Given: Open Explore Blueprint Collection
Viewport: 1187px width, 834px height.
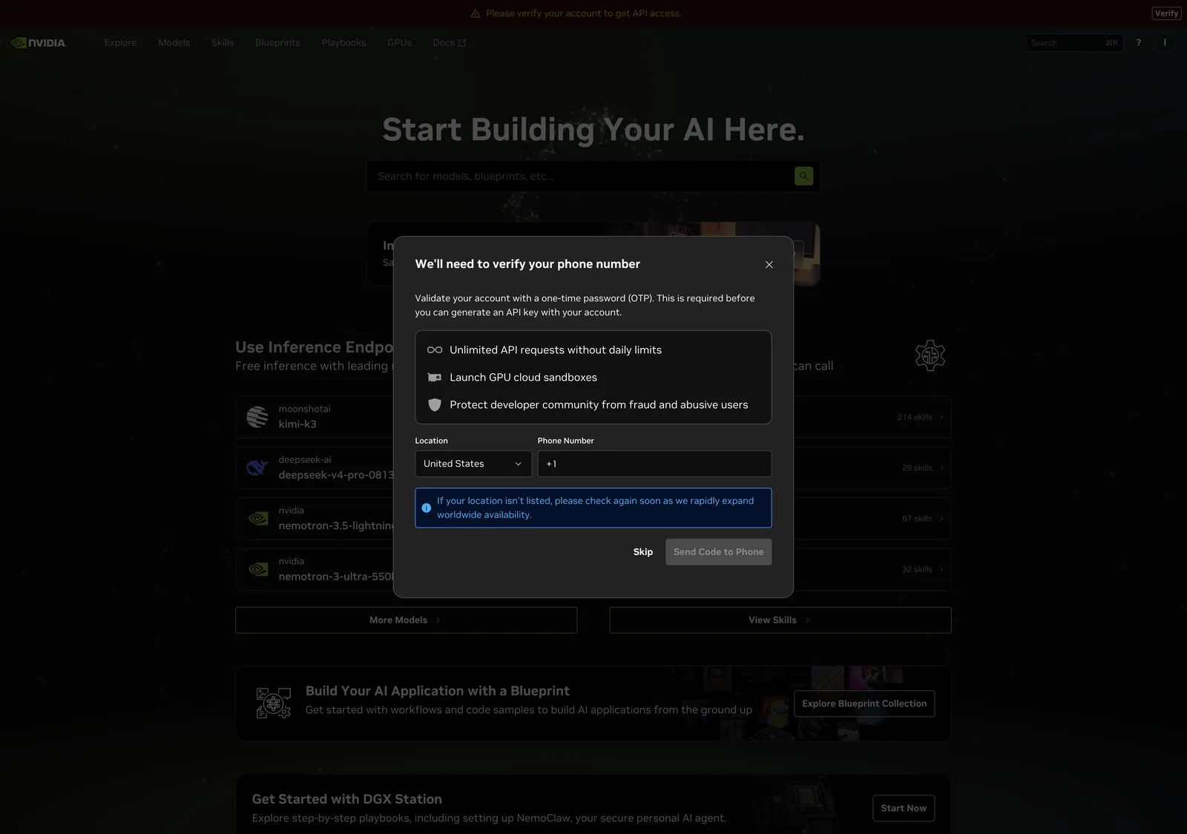Looking at the screenshot, I should [x=864, y=703].
